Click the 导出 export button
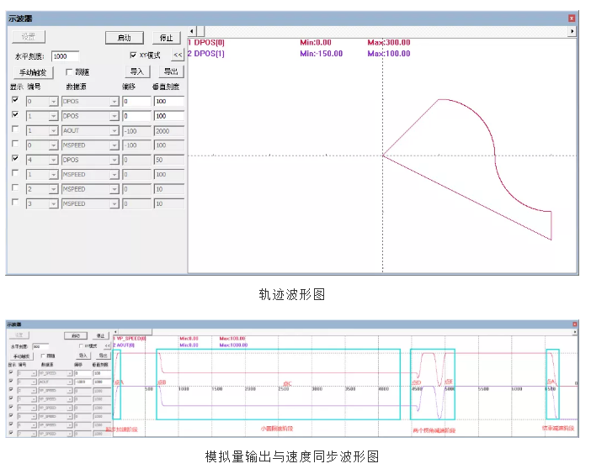 [171, 71]
